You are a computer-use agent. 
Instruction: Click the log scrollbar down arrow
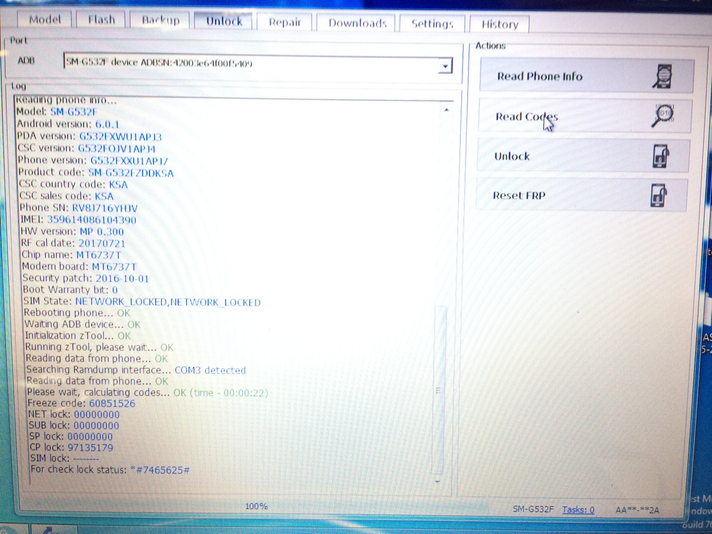click(x=438, y=481)
